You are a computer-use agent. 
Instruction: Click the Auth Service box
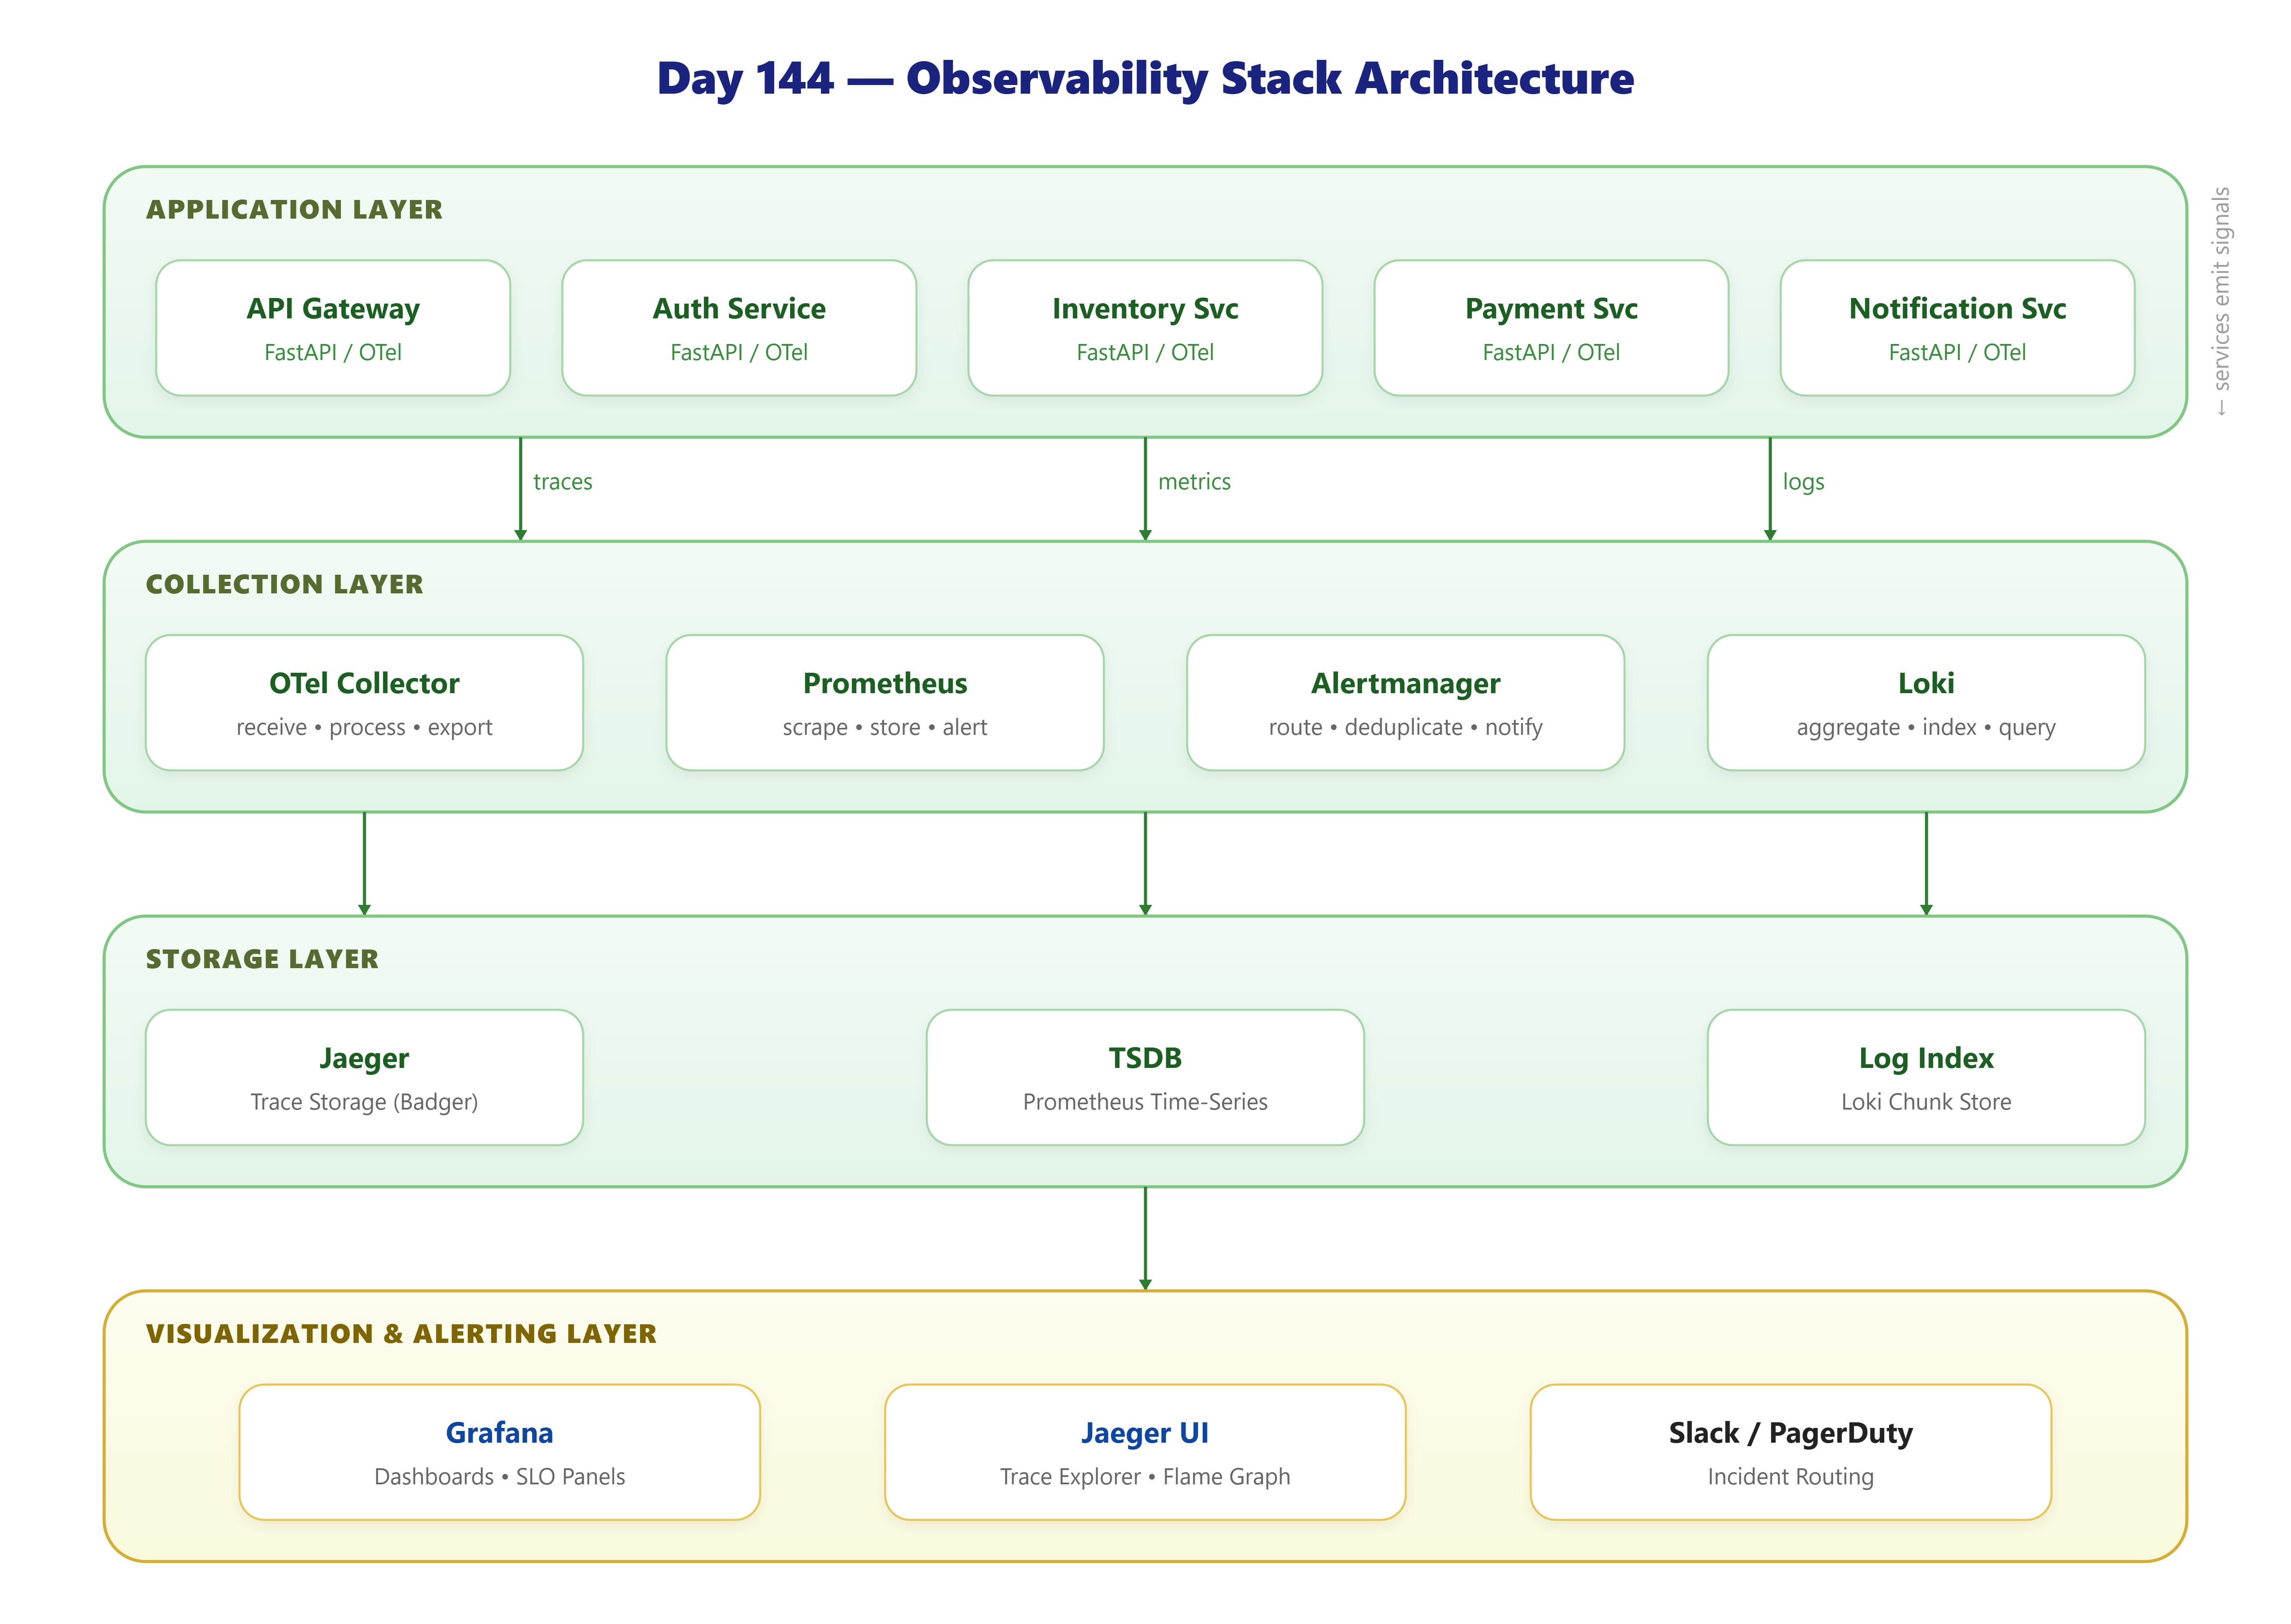coord(739,328)
